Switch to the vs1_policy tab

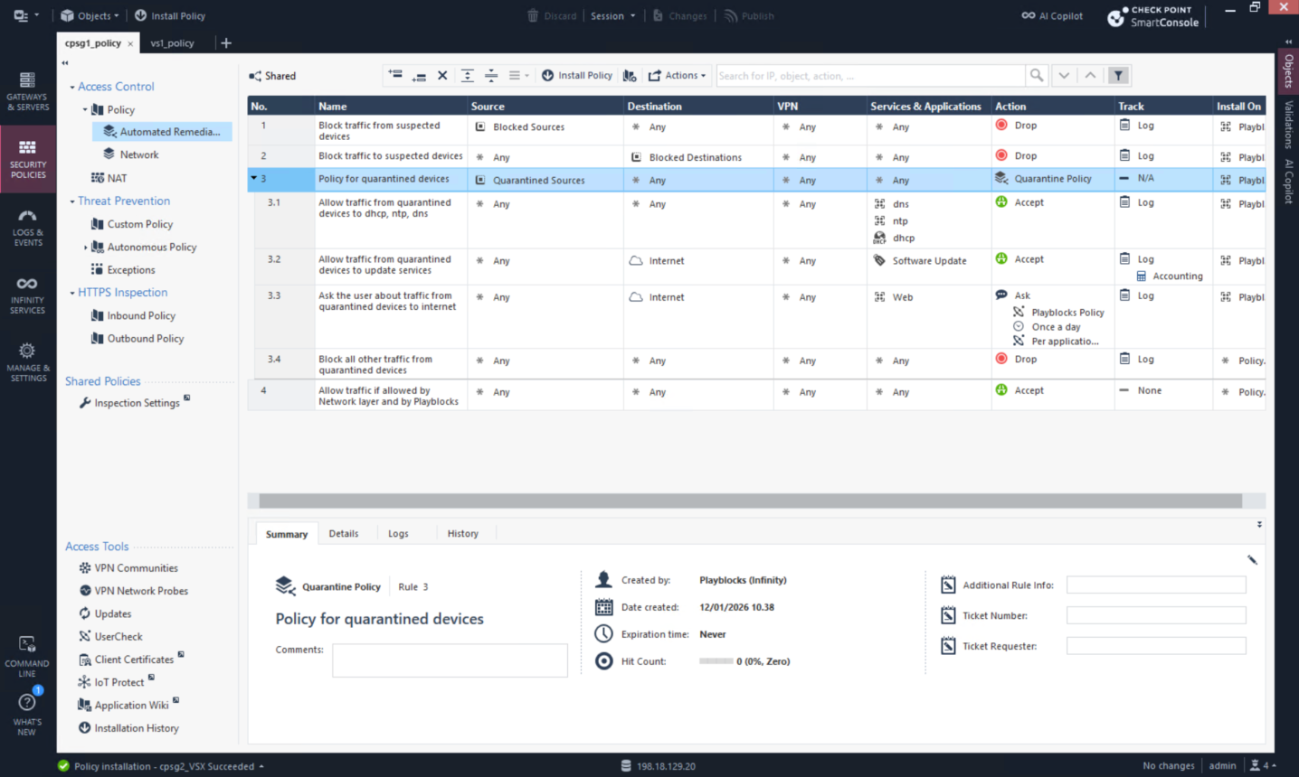tap(172, 43)
